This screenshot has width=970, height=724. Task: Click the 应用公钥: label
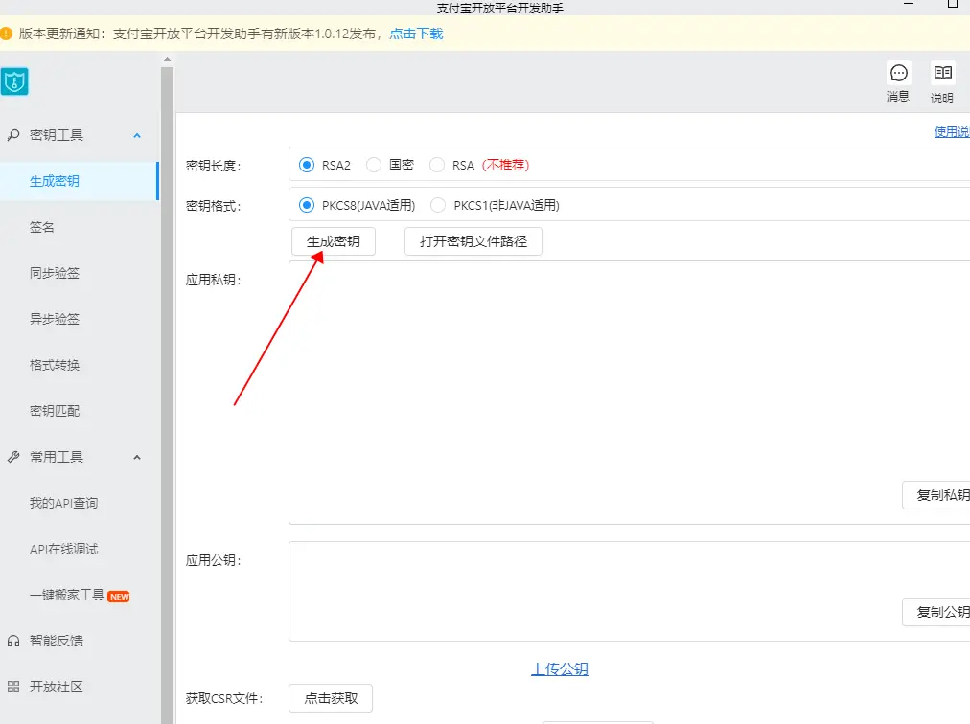[x=214, y=560]
